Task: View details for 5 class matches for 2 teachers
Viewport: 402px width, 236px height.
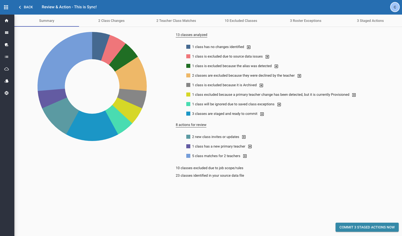Action: (245, 156)
